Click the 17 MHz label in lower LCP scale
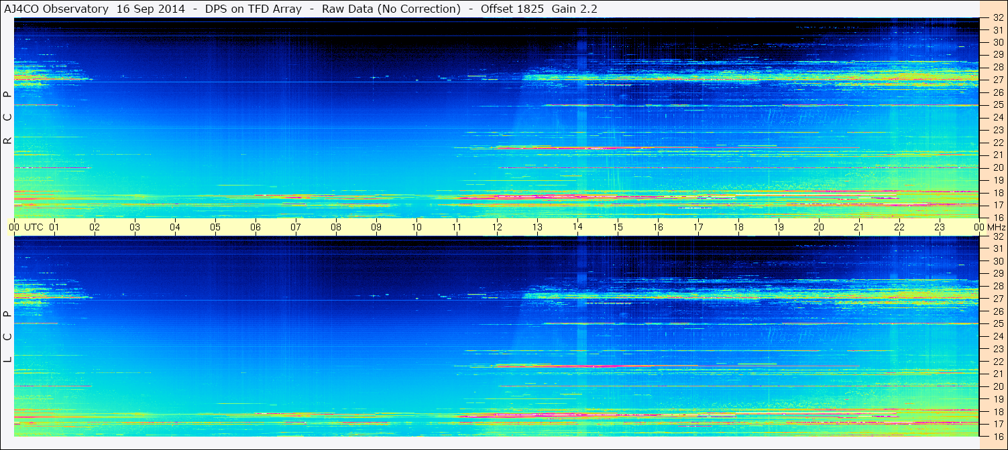 997,424
